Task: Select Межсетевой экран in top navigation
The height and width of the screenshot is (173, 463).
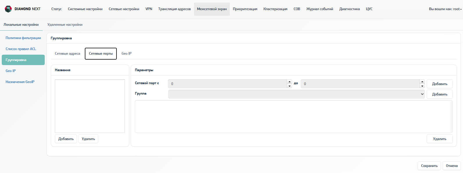Action: pos(212,9)
